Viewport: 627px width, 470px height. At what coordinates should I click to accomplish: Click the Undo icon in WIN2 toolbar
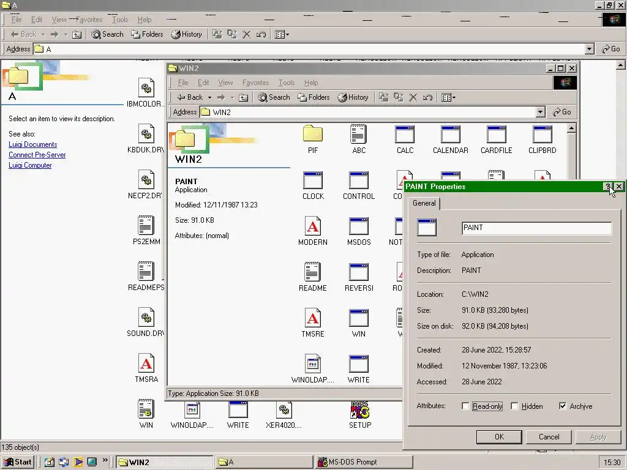427,97
